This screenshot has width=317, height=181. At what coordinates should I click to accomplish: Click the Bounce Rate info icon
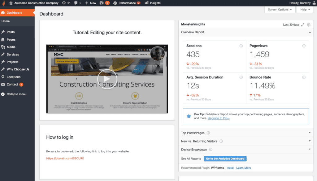click(x=304, y=77)
